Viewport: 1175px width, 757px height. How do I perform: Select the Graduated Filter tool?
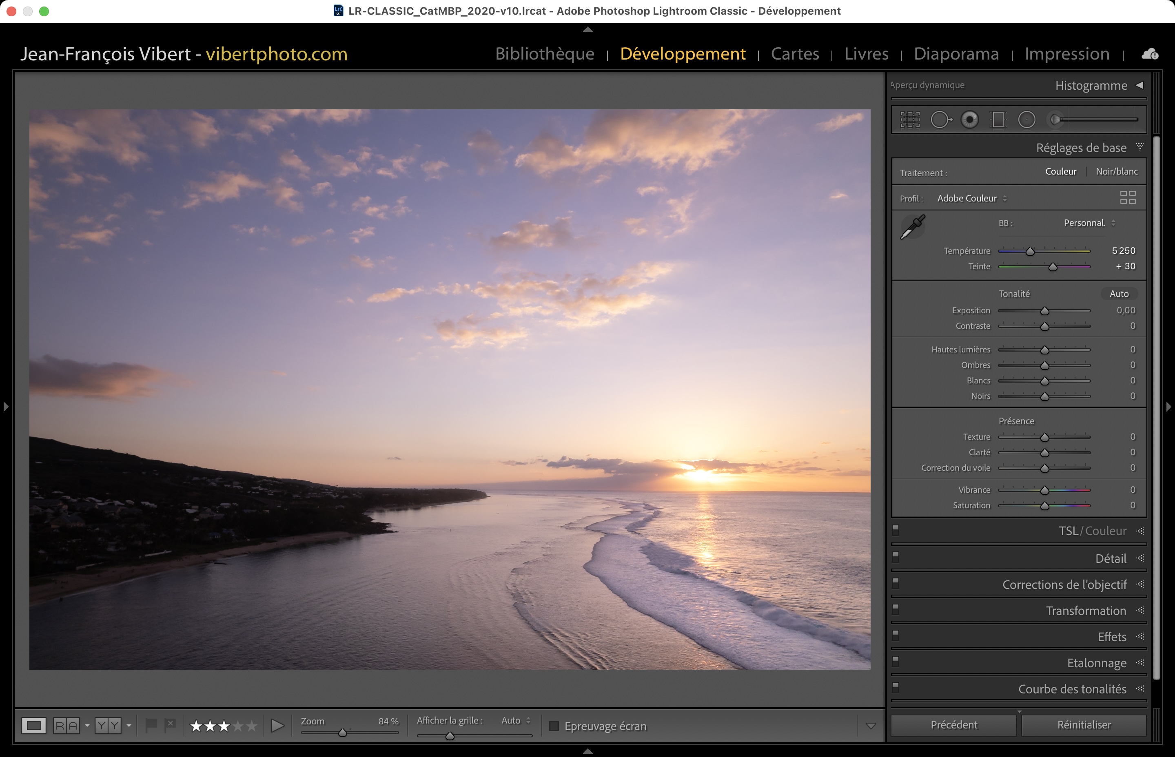998,120
